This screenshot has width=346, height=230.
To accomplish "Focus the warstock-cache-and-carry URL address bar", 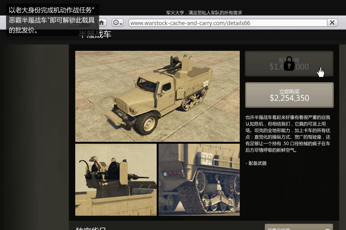I will pyautogui.click(x=228, y=23).
